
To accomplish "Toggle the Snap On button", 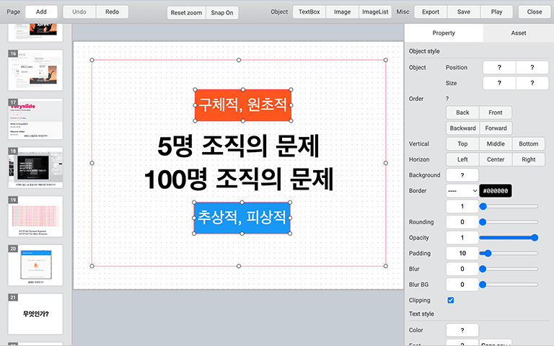I will 222,13.
